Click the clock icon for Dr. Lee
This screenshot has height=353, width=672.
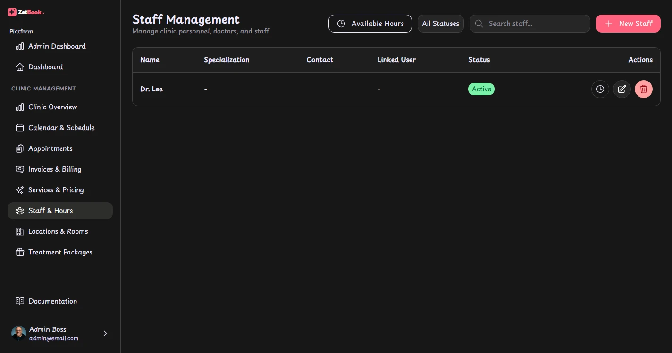(x=600, y=89)
